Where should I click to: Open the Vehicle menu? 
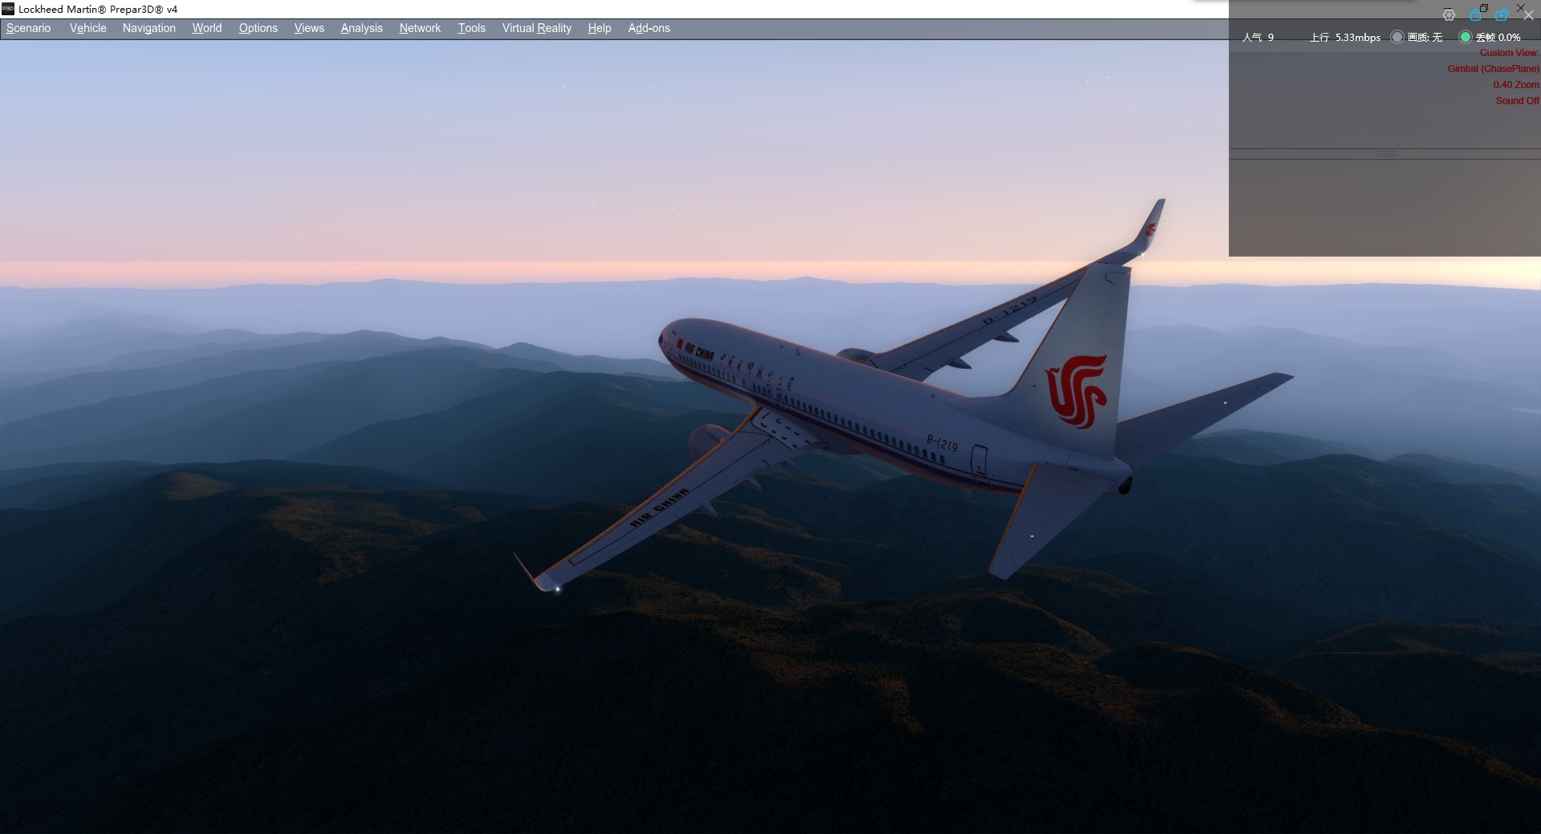pyautogui.click(x=87, y=28)
